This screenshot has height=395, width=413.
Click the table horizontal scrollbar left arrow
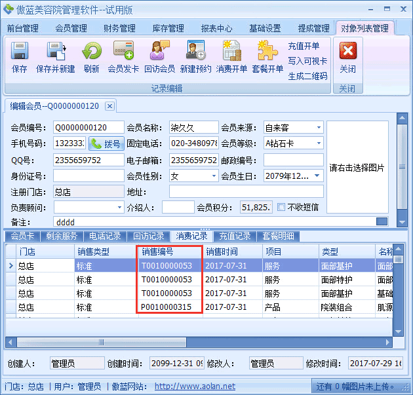(10, 342)
